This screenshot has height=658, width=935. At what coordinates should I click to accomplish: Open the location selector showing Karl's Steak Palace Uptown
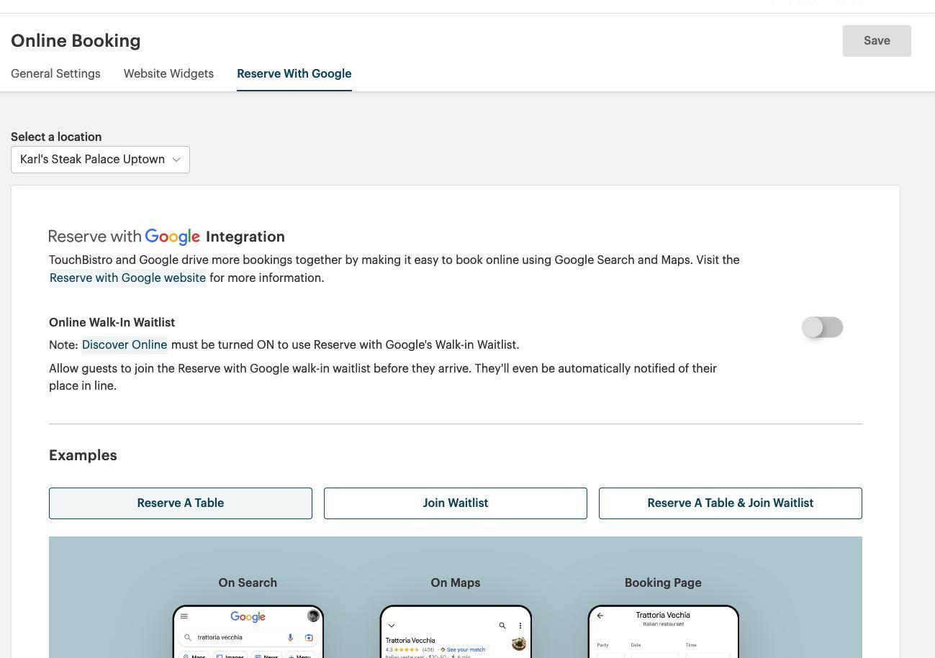click(x=99, y=159)
